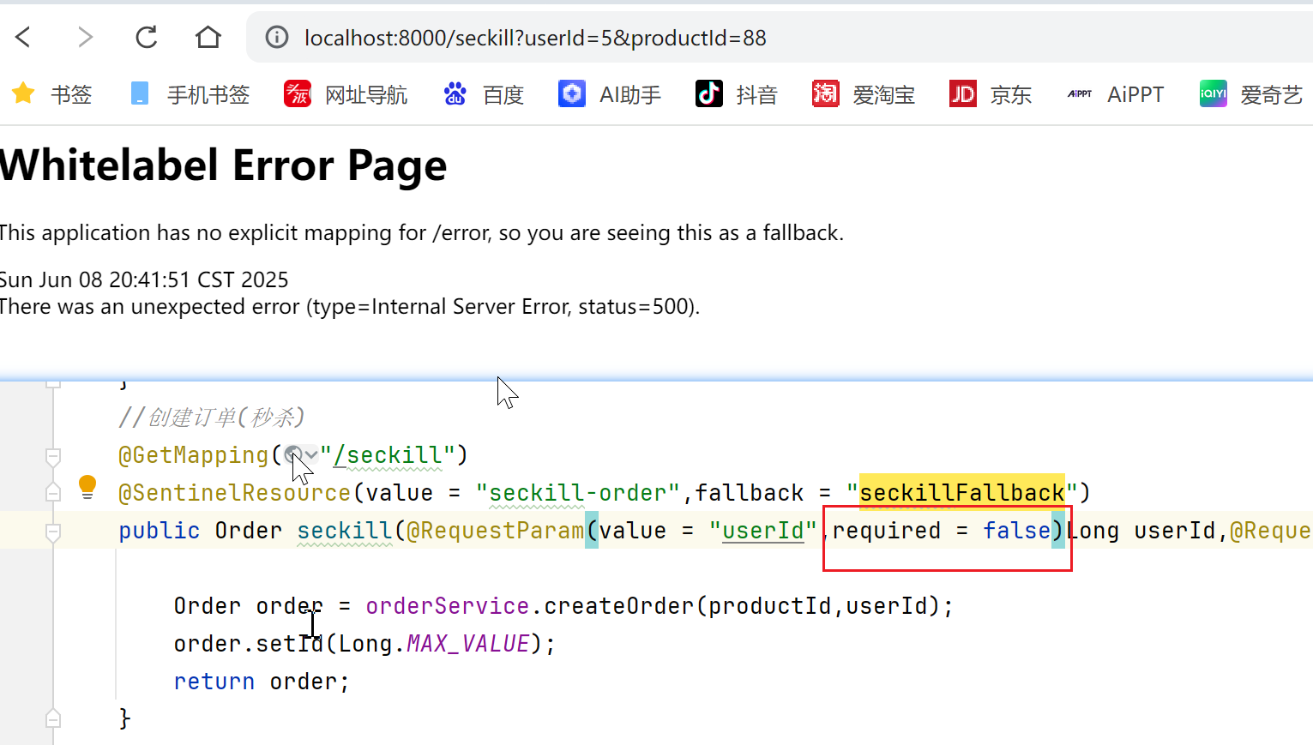
Task: Open the browser home page icon
Action: tap(208, 37)
